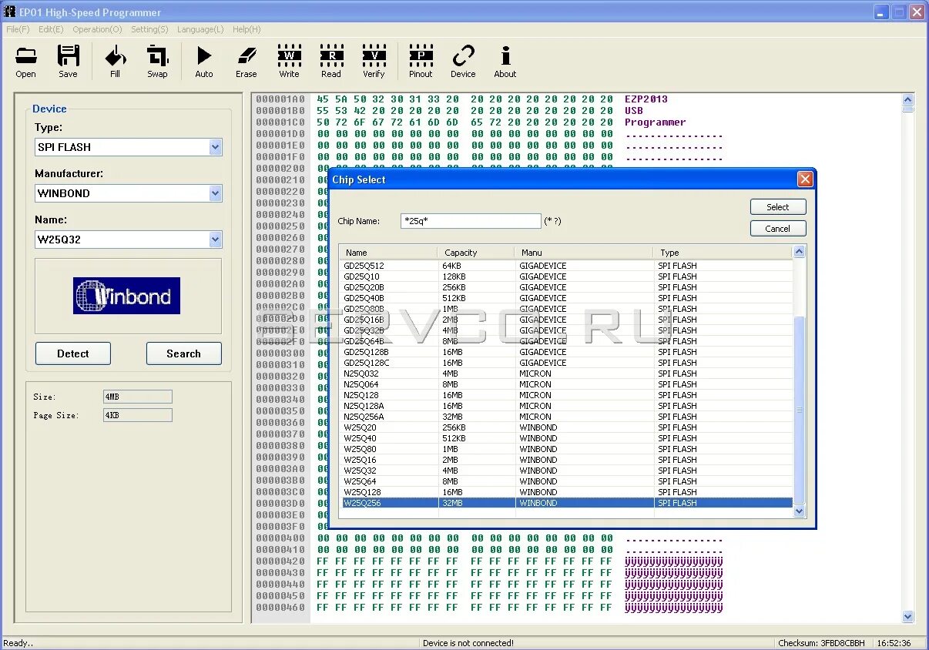Open the Operation(O) menu
The width and height of the screenshot is (929, 650).
pos(97,29)
